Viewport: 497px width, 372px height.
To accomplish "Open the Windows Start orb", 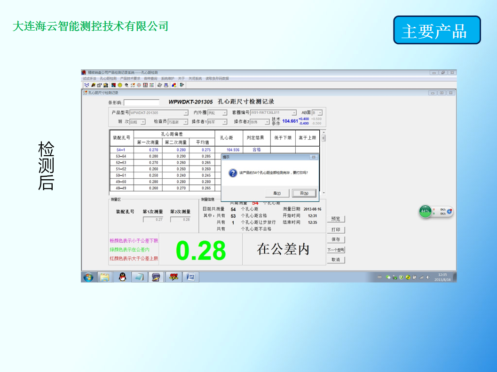I will 88,277.
